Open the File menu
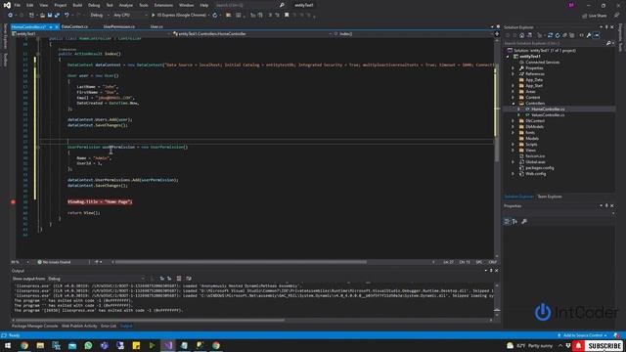The width and height of the screenshot is (626, 352). point(18,5)
